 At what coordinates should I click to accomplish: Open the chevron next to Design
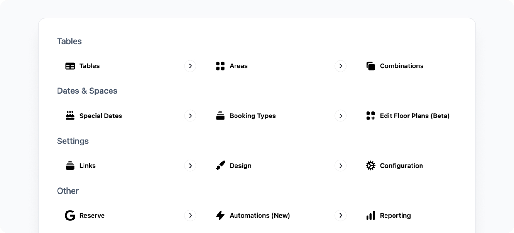341,166
